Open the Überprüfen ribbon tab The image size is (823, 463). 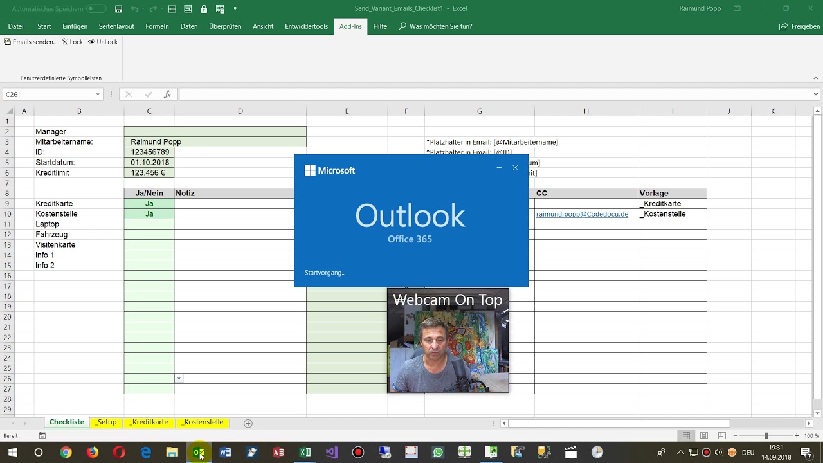coord(225,26)
